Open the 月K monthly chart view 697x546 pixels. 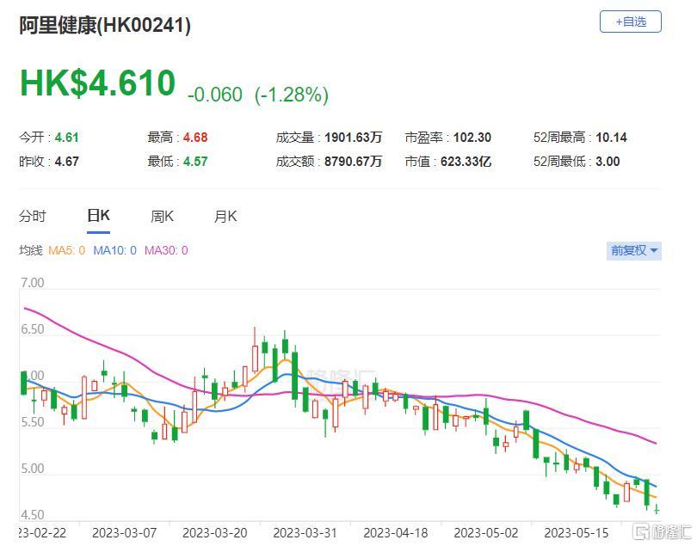[225, 216]
